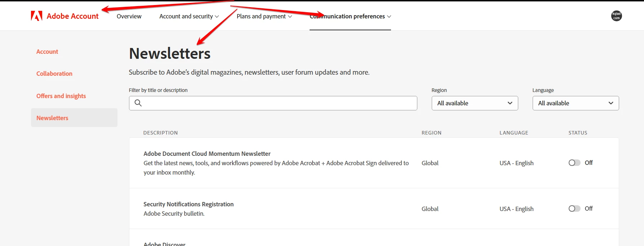Click the Adobe Security bulletin description
The image size is (644, 246).
[174, 214]
